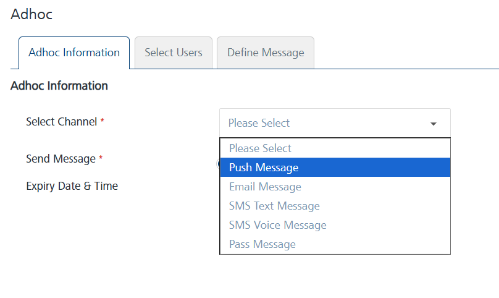
Task: Choose Pass Message from the dropdown
Action: 262,244
